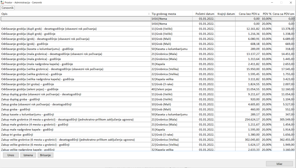Click the Izlaz button
This screenshot has height=168, width=296.
point(279,164)
